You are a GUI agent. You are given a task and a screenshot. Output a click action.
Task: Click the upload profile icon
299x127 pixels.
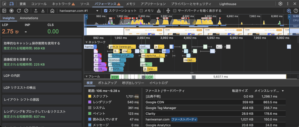pyautogui.click(x=36, y=11)
